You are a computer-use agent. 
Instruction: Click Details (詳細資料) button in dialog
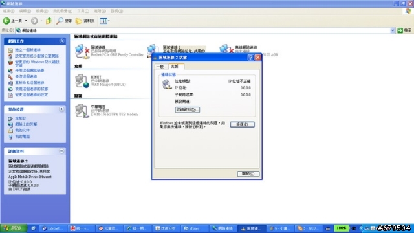pos(187,109)
